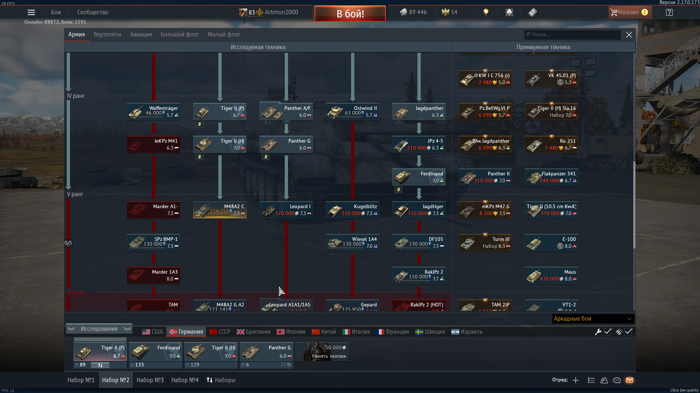Select the Waffenträger vehicle card
Image resolution: width=700 pixels, height=393 pixels.
point(153,112)
